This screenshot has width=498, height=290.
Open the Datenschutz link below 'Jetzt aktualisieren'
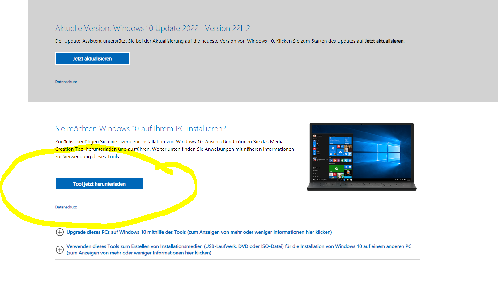66,82
